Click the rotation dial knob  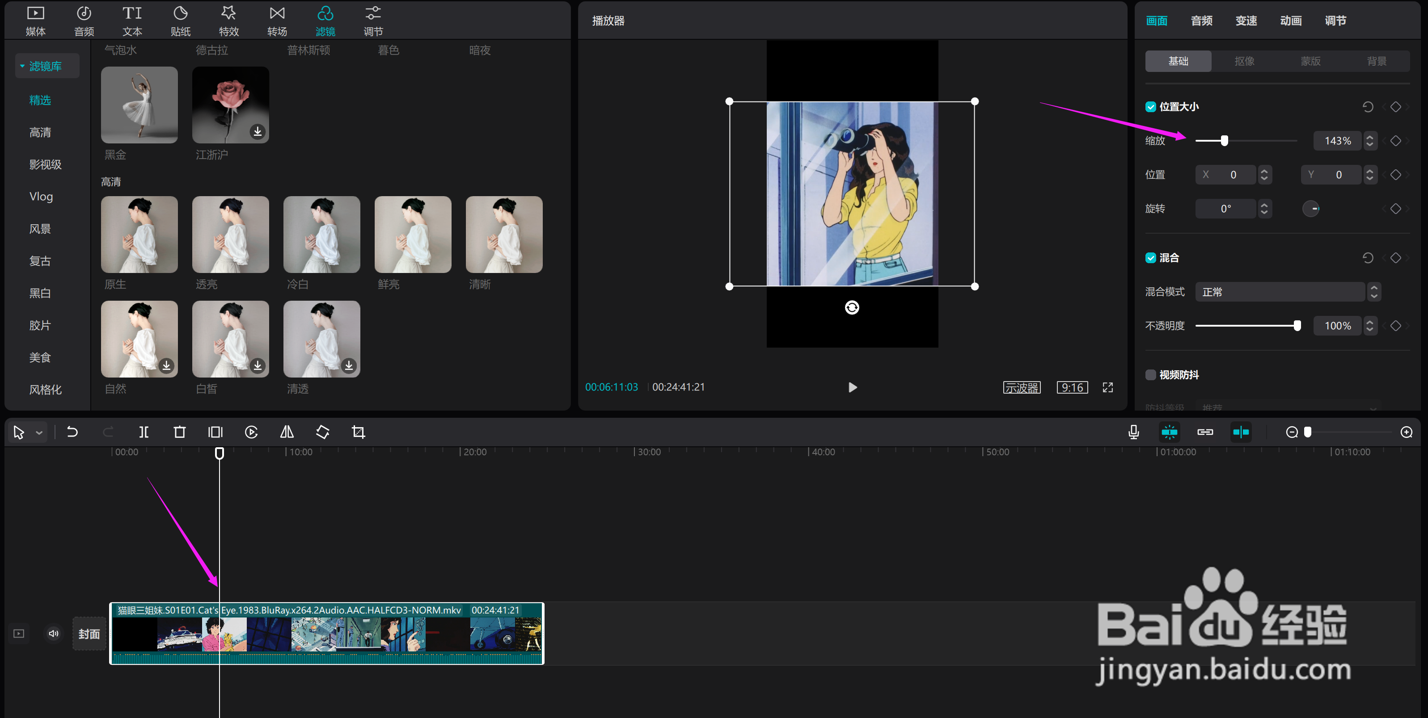[x=1311, y=209]
